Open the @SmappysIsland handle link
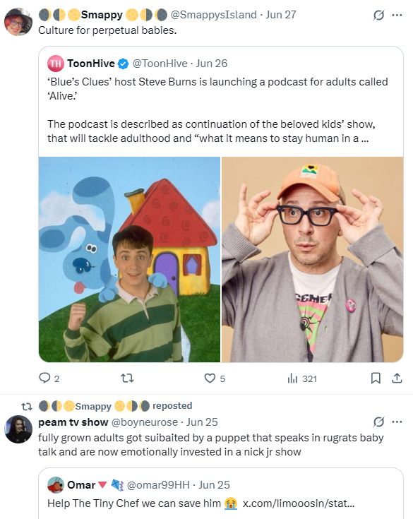This screenshot has height=519, width=413. click(x=213, y=15)
